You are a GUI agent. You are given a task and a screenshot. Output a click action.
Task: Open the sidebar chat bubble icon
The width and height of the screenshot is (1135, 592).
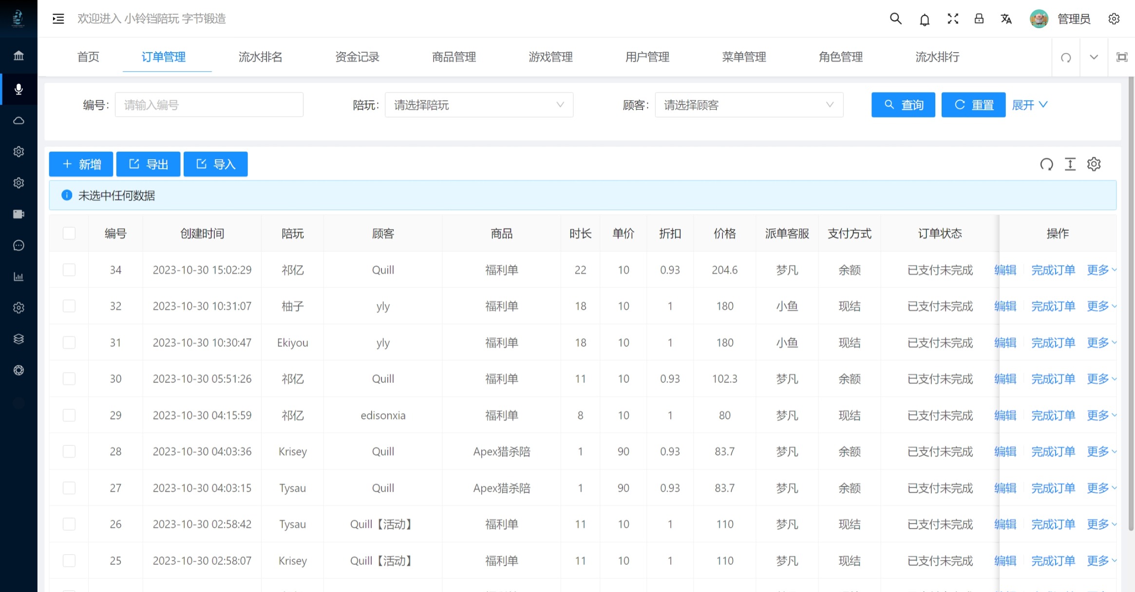pyautogui.click(x=19, y=245)
